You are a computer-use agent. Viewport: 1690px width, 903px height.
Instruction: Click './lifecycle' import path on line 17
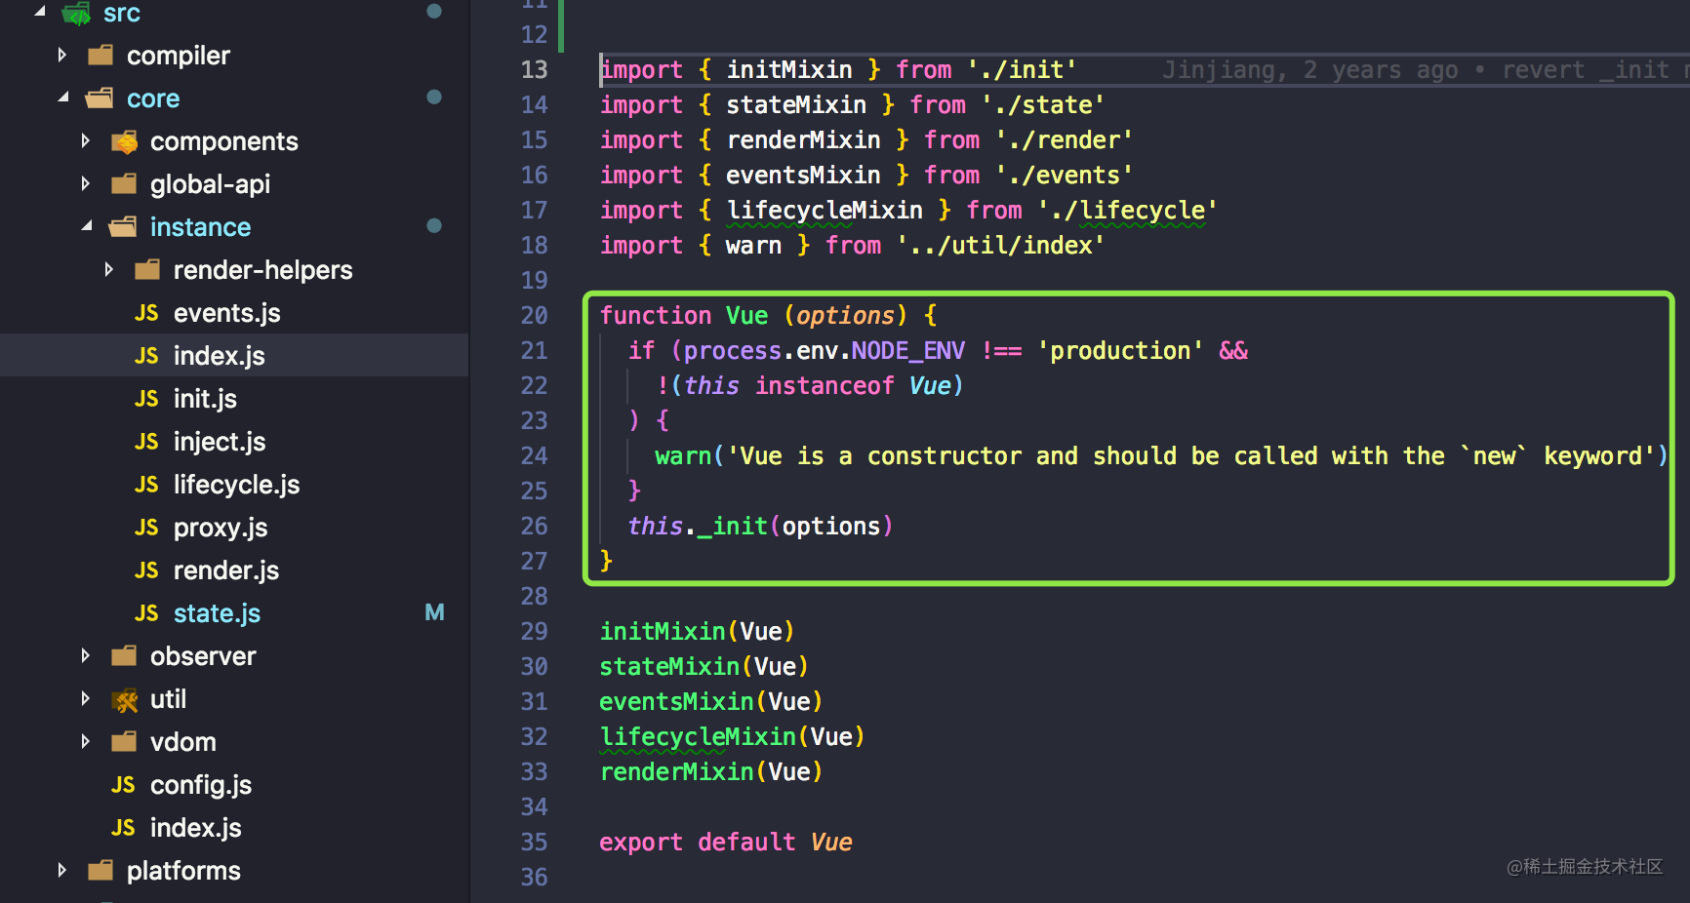1127,210
